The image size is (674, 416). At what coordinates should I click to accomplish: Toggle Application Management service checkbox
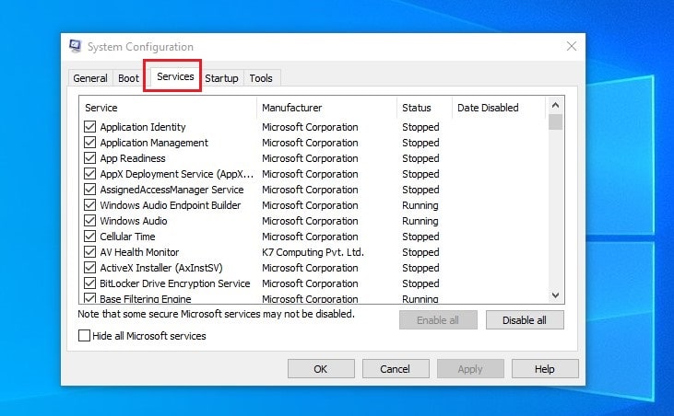tap(89, 143)
